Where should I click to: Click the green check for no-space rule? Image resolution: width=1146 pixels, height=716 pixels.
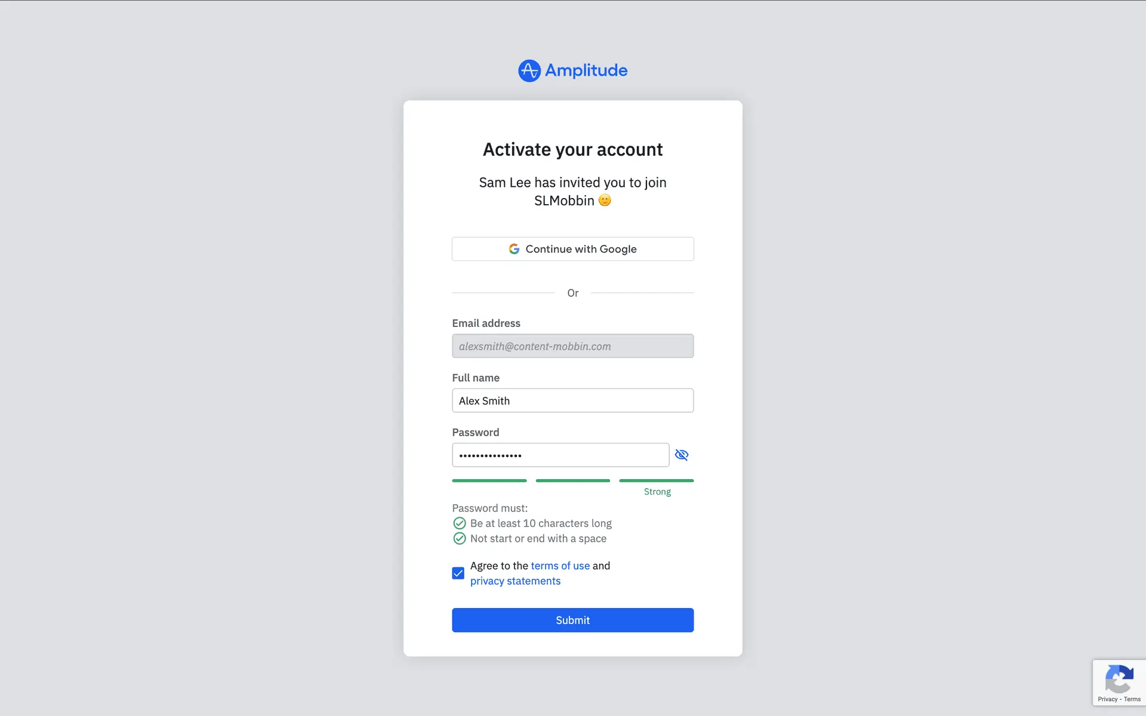click(459, 539)
